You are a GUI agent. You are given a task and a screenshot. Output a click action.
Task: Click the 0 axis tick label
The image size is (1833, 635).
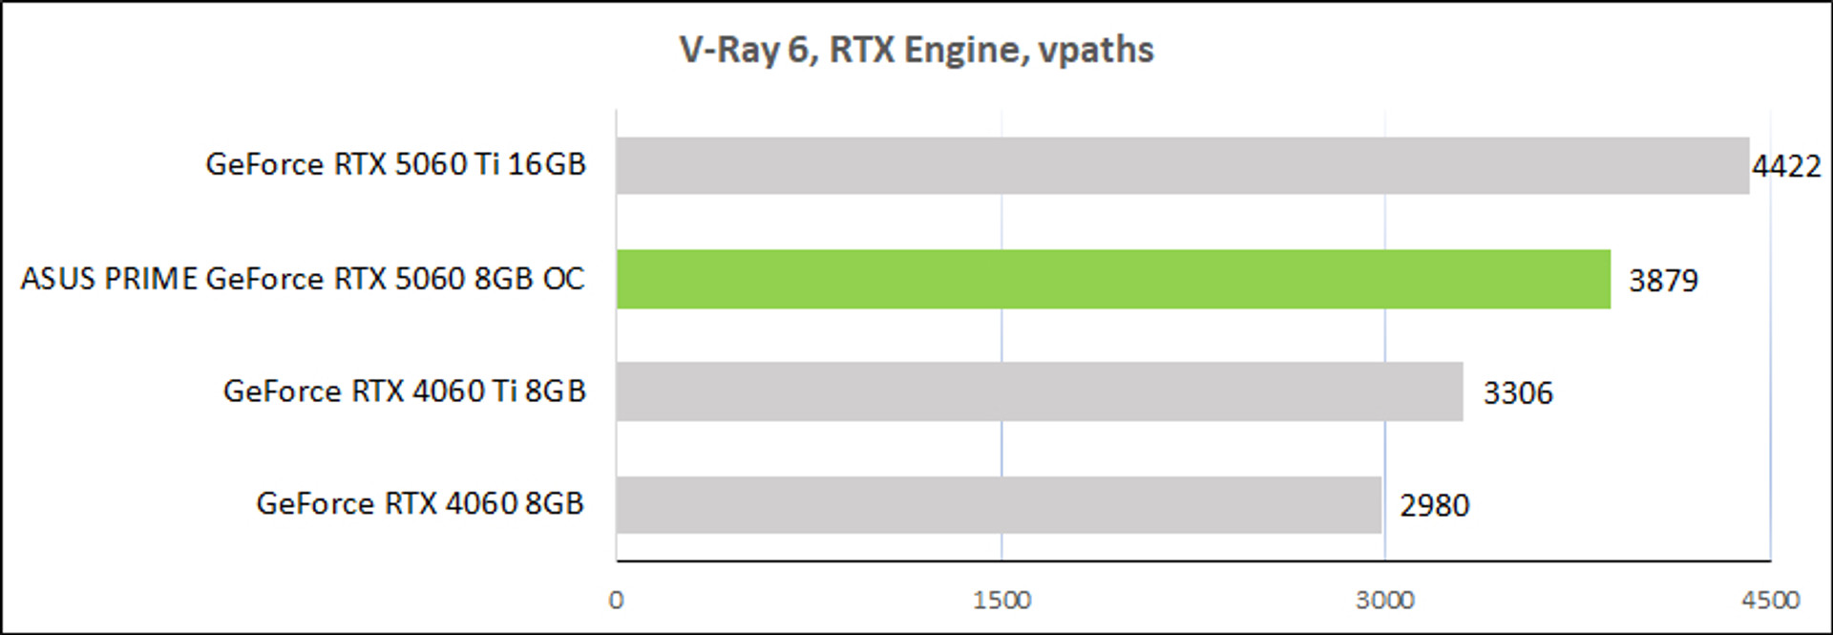point(617,601)
